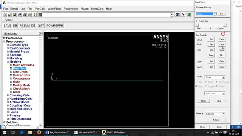The image size is (242, 136).
Task: Open ANSYS Help via question-mark icon
Action: [x=34, y=15]
